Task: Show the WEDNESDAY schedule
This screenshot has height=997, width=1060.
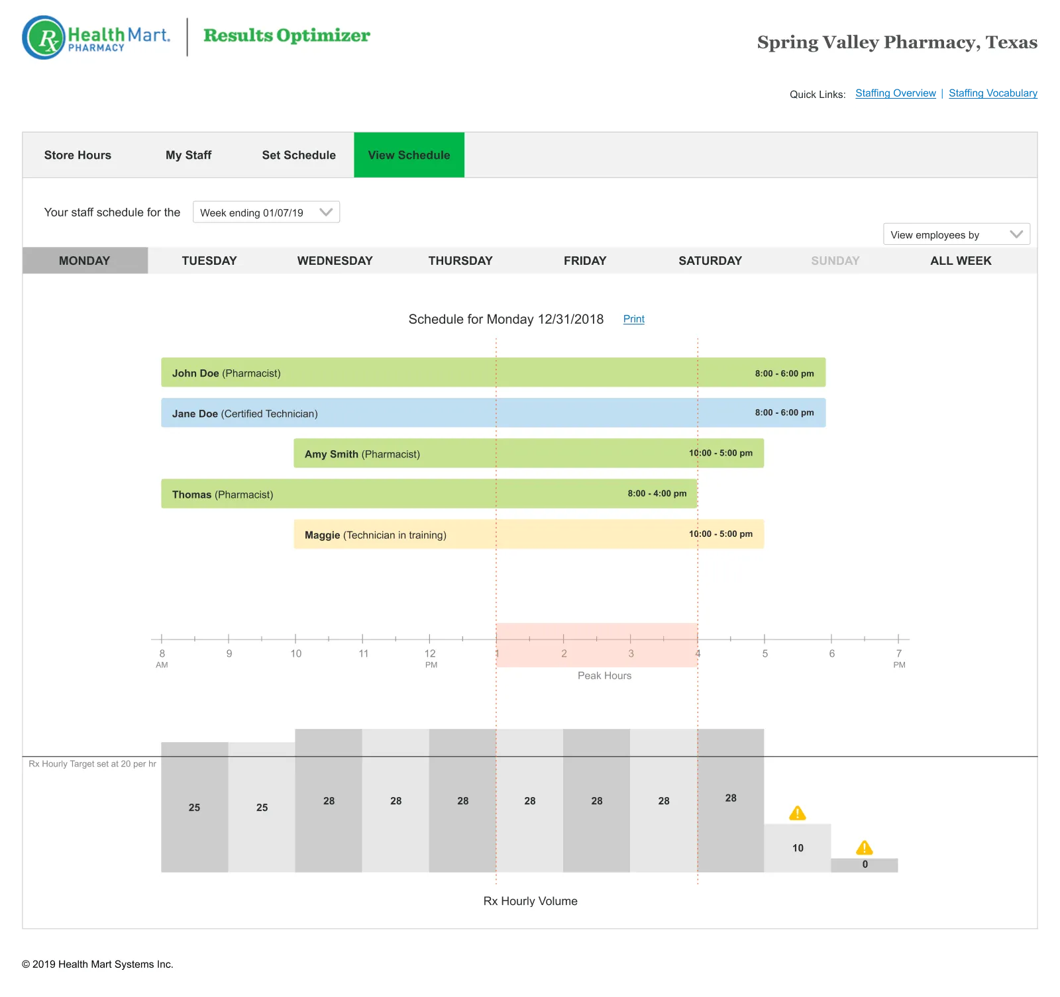Action: [x=335, y=261]
